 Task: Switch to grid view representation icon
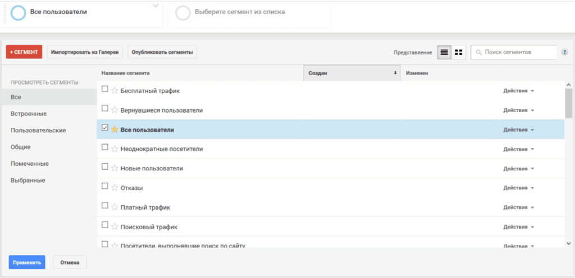pos(459,52)
